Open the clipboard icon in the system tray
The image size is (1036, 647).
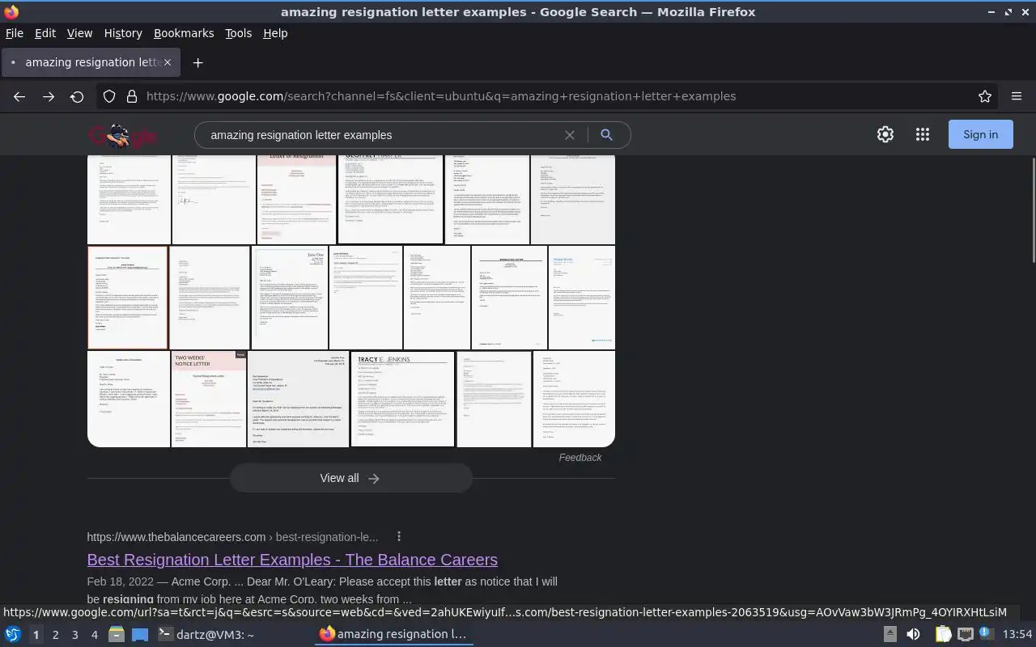pyautogui.click(x=944, y=635)
